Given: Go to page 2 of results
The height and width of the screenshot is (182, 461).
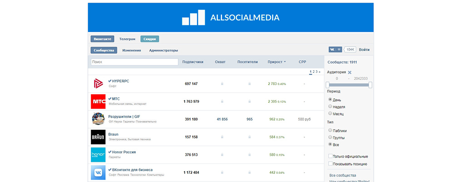Looking at the screenshot, I should coord(314,72).
